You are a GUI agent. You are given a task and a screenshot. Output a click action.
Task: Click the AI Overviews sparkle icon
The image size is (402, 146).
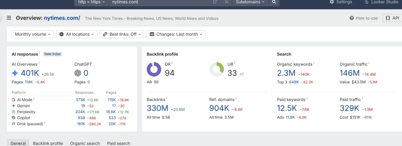coord(15,73)
